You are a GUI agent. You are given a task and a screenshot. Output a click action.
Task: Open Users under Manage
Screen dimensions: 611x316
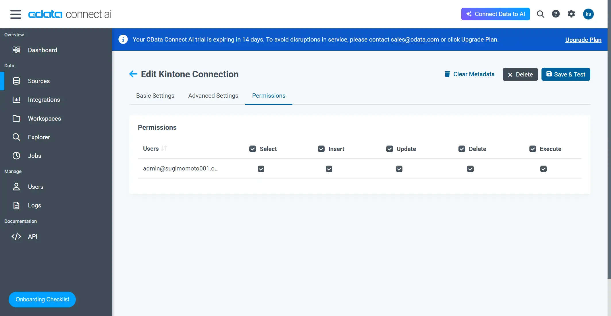tap(35, 187)
